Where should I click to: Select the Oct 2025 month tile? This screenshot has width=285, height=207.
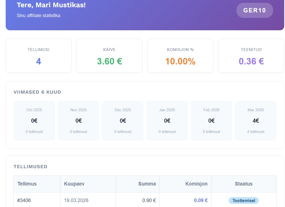34,121
